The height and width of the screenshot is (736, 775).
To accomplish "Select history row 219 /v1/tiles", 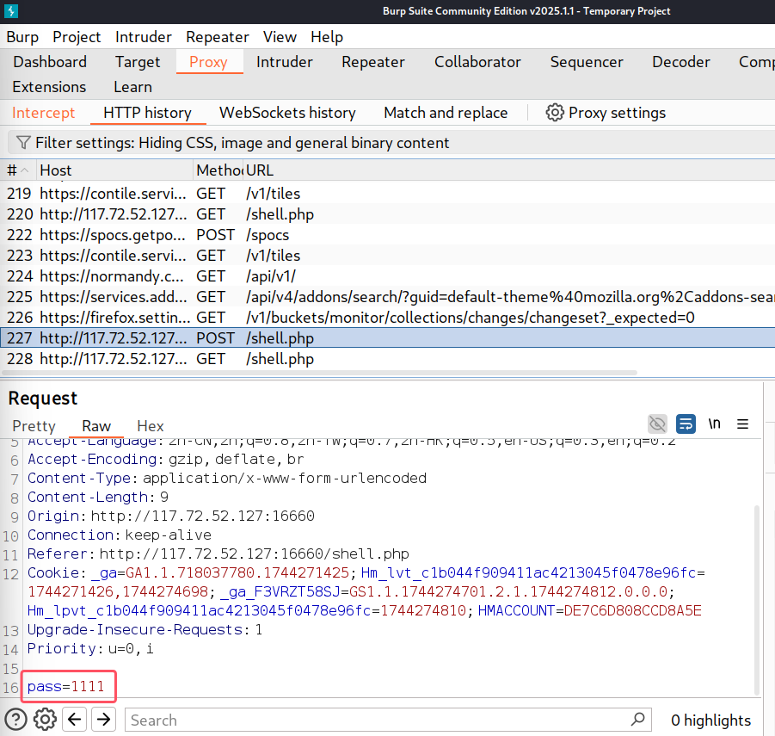I will 387,194.
